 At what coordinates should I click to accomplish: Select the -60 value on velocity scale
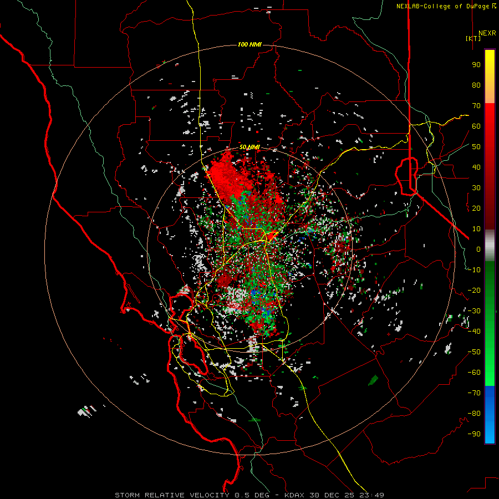(474, 373)
